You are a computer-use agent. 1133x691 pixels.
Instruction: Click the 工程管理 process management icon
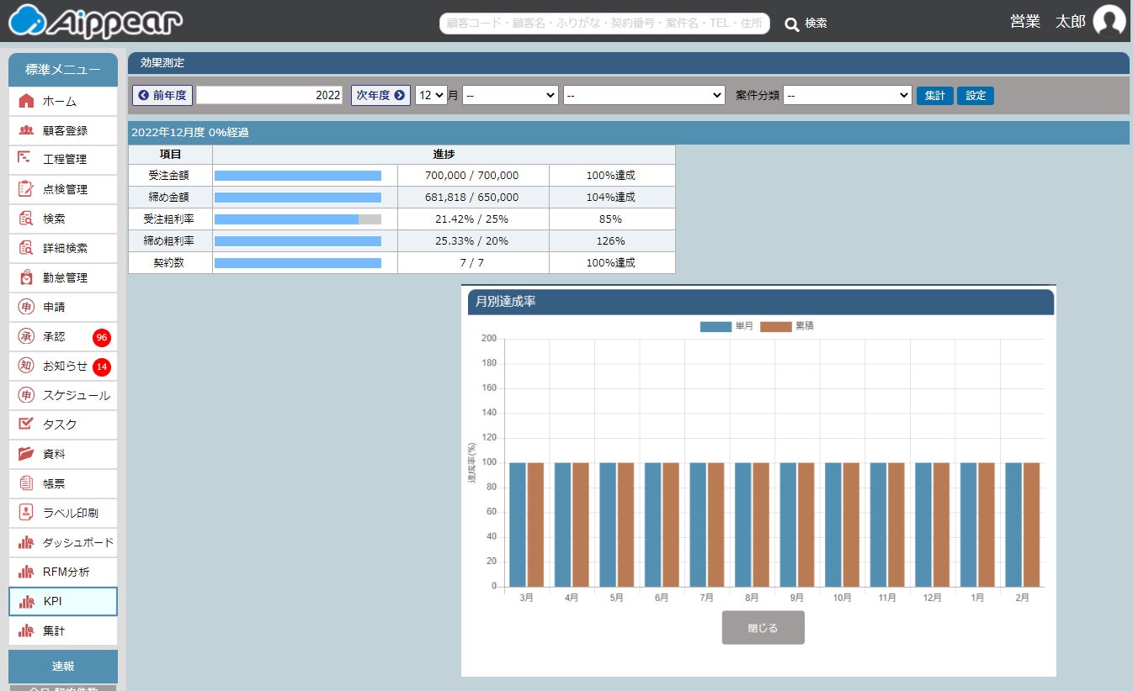[x=25, y=158]
